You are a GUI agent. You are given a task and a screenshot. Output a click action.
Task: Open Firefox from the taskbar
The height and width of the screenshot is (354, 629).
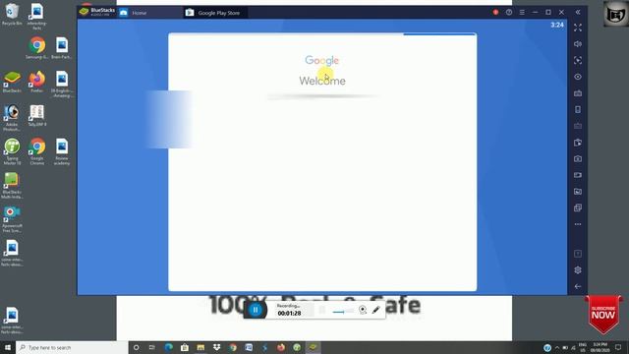tap(281, 347)
